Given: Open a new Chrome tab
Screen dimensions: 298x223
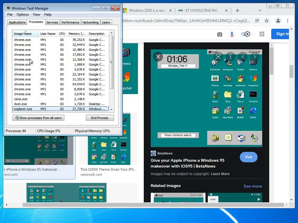Looking at the screenshot, I should 237,11.
